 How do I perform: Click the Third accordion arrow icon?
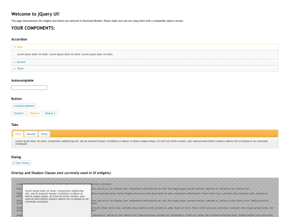[x=15, y=69]
